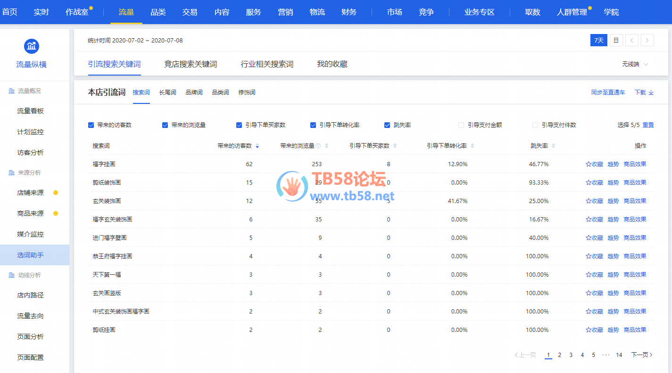Click the download arrow icon beside 下载
Image resolution: width=672 pixels, height=373 pixels.
(651, 93)
